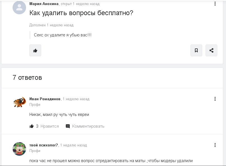Click the question title "Как удалить вопросы бесплатно?"
Image resolution: width=226 pixels, height=166 pixels.
tap(81, 13)
